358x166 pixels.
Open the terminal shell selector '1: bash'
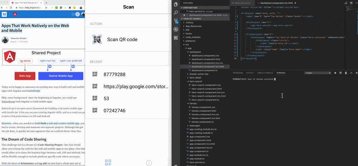point(318,73)
